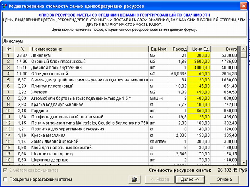
Task: Click row number 8 header cell
Action: [x=9, y=98]
